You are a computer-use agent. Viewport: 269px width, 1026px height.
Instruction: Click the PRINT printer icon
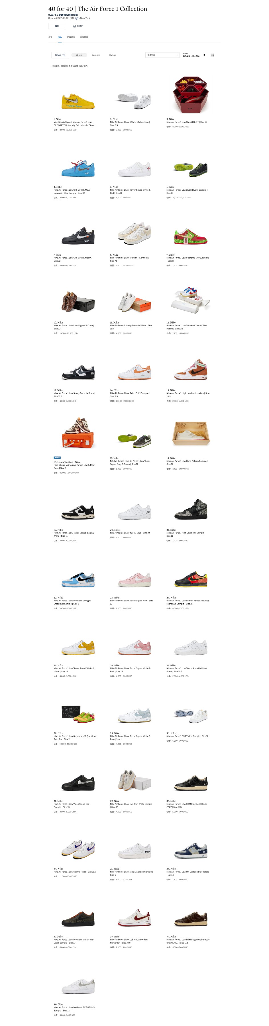[x=75, y=26]
